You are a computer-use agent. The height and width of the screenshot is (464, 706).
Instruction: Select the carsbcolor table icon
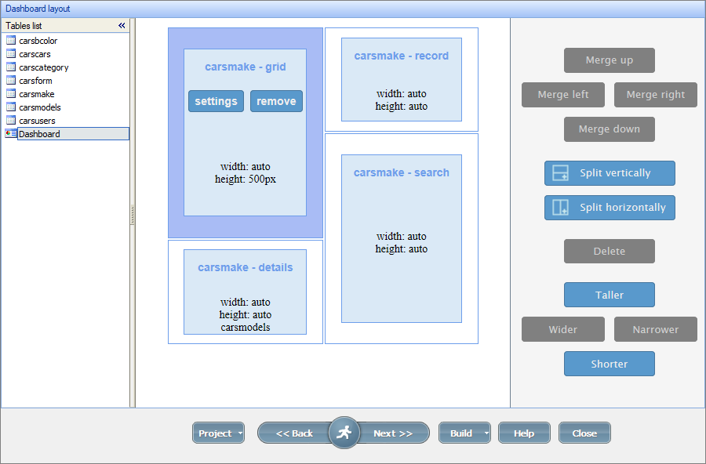pos(11,40)
